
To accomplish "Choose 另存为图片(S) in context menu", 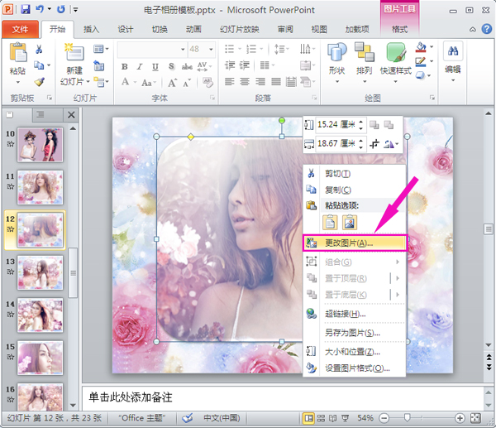I will (355, 333).
